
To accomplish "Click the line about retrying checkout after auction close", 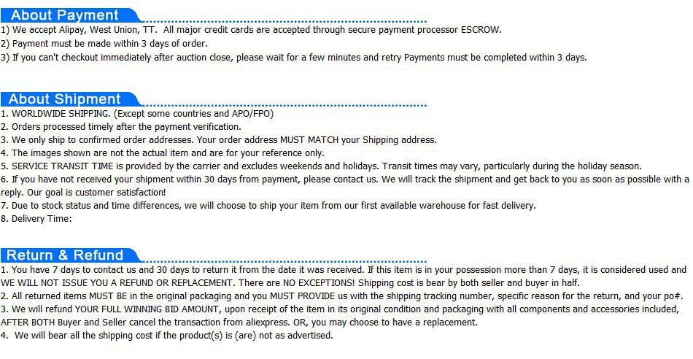I will tap(293, 58).
